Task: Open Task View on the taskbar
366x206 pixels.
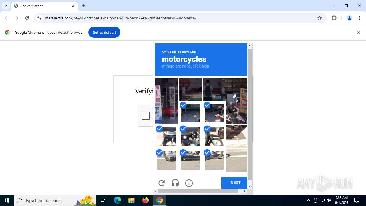Action: pos(103,200)
